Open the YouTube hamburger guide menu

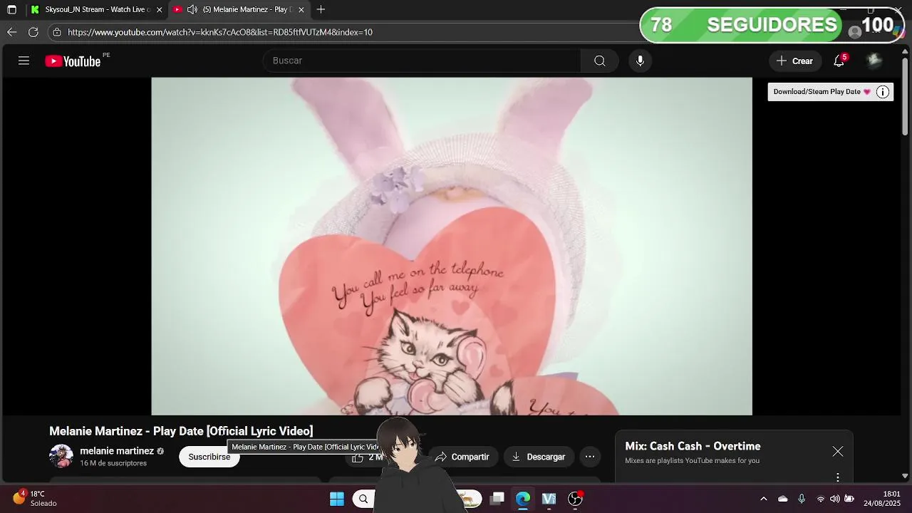(24, 61)
